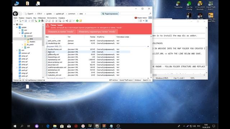230x129 pixels.
Task: Open the Правка menu
Action: pos(22,18)
